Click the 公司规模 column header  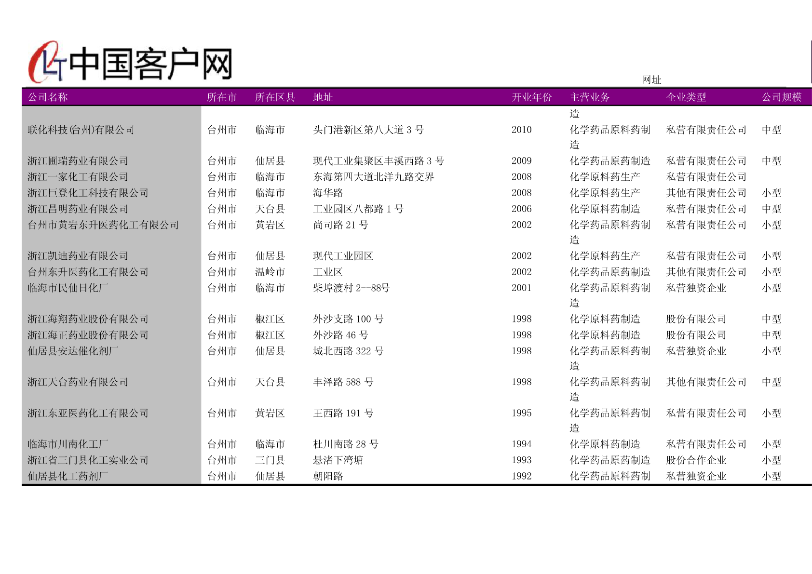pyautogui.click(x=782, y=97)
